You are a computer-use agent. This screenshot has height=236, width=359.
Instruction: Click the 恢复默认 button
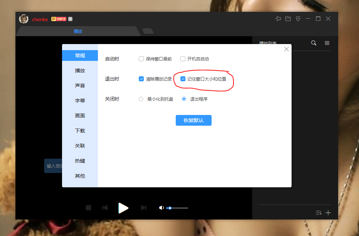click(x=194, y=120)
